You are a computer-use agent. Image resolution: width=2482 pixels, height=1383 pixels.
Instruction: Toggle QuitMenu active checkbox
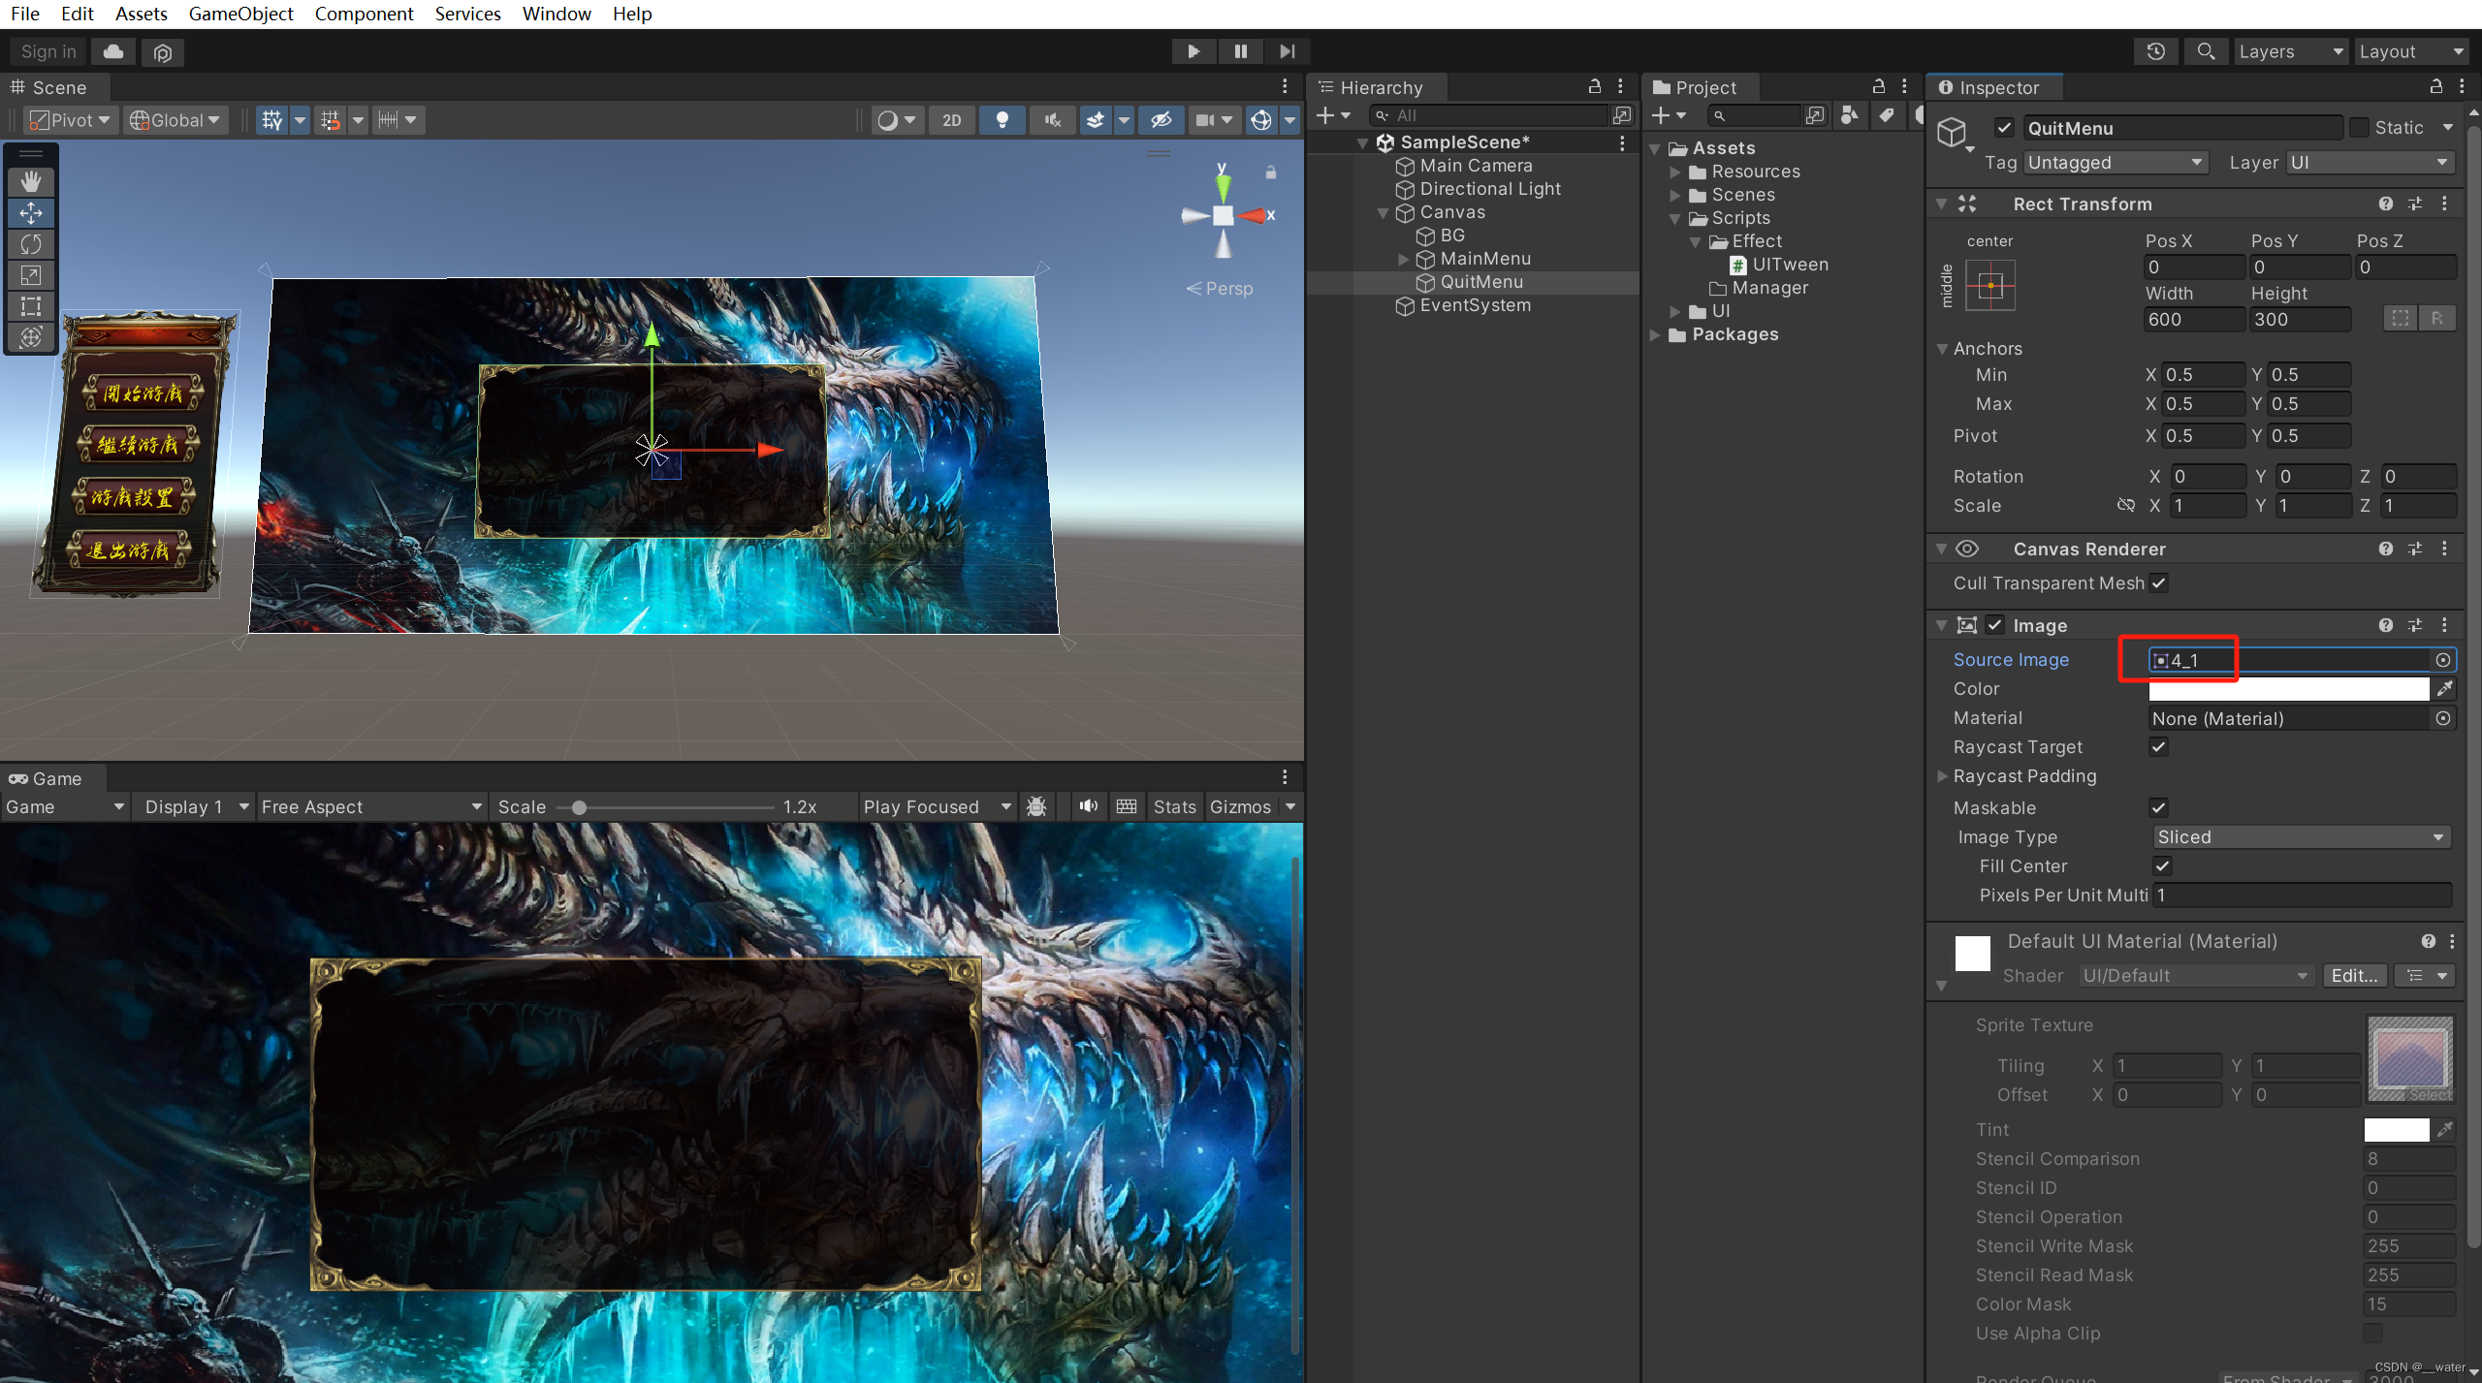click(x=2004, y=128)
